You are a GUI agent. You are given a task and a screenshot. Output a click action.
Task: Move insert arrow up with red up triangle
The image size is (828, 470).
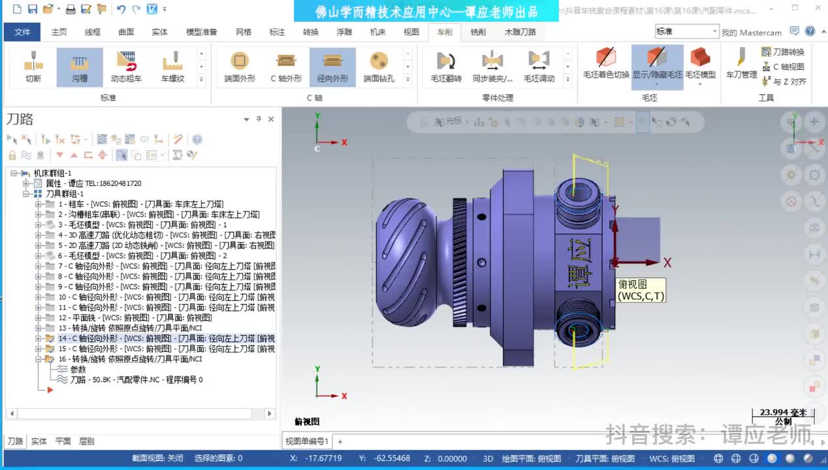(x=73, y=155)
